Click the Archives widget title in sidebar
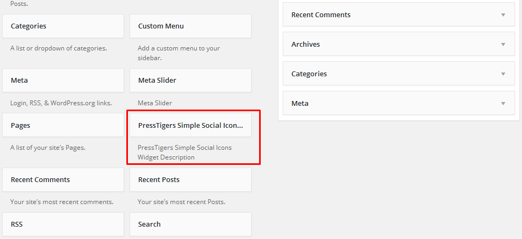 [305, 45]
